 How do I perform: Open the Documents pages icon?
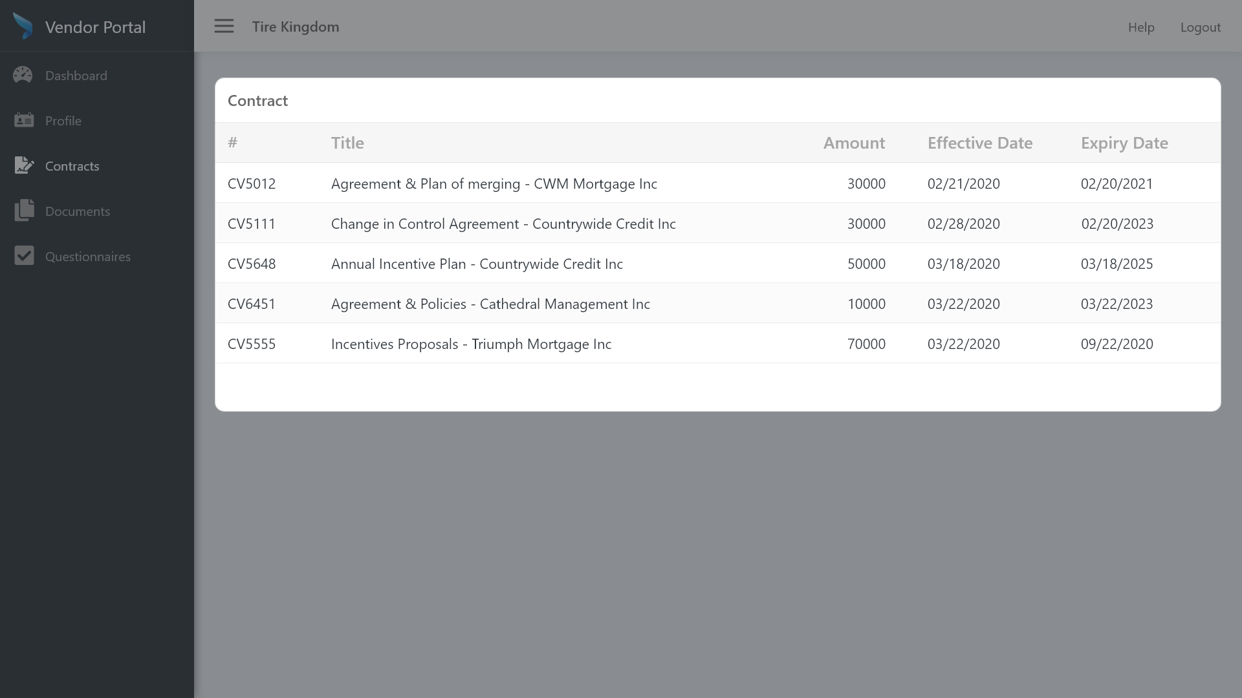[23, 210]
